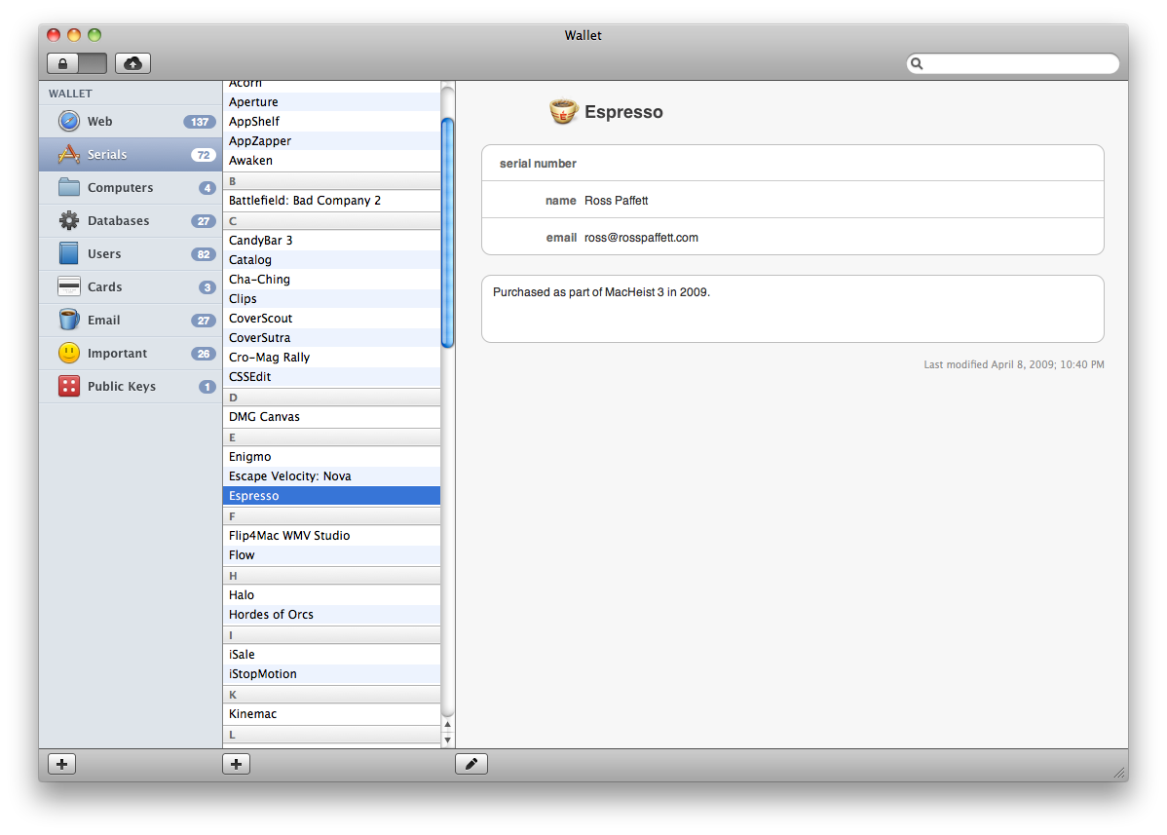Add a new wallet group with plus button

(61, 764)
